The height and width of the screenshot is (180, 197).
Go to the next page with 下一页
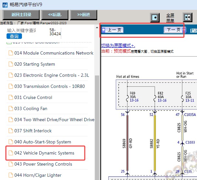click(175, 30)
